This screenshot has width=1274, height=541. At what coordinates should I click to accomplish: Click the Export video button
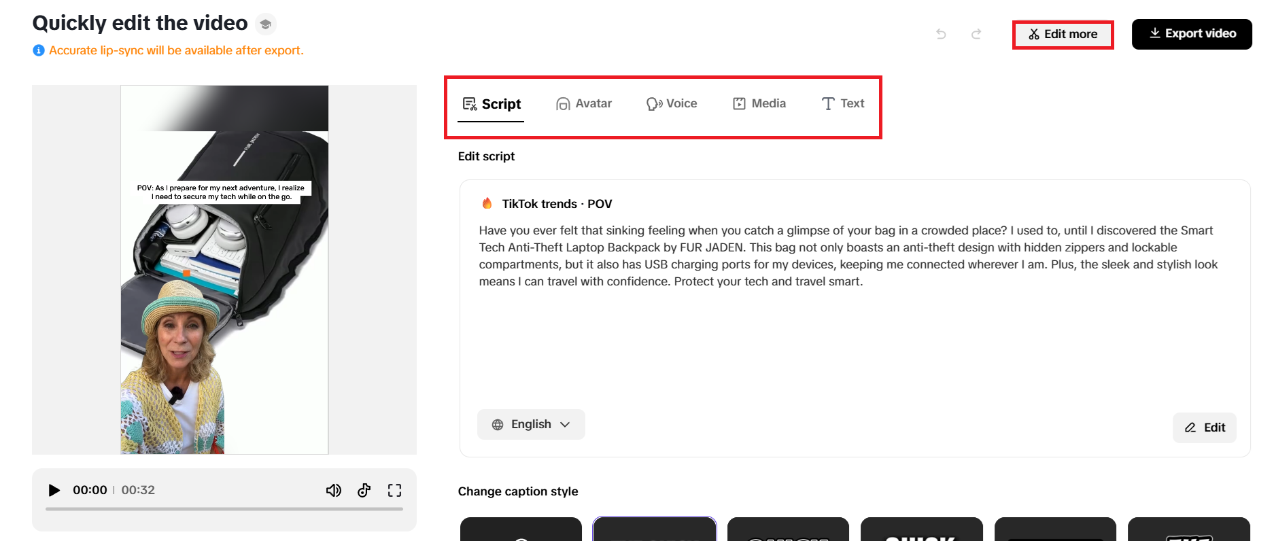pos(1192,34)
